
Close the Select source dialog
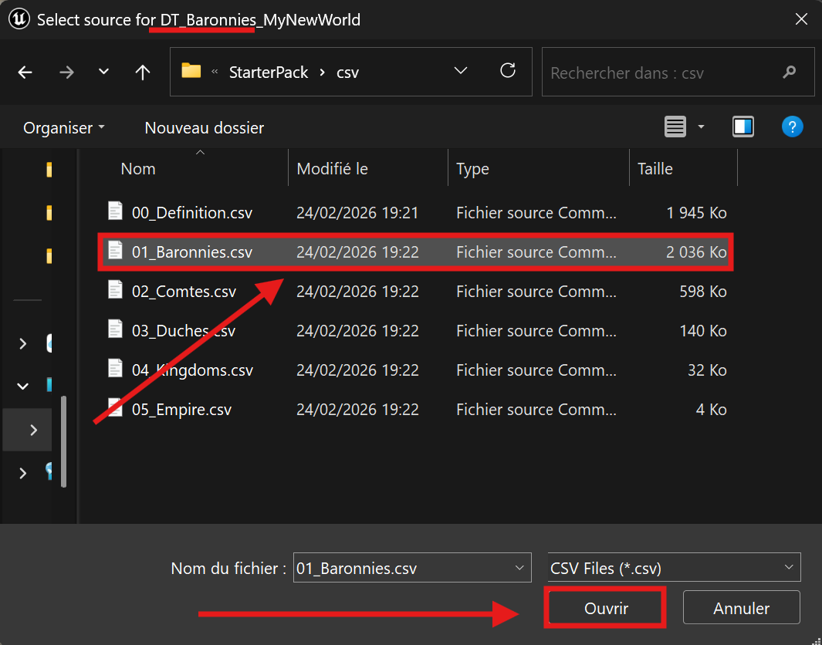click(x=801, y=19)
